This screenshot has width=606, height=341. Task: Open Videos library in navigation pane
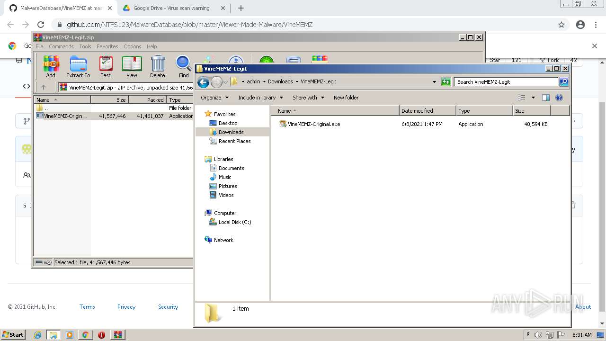(x=226, y=195)
